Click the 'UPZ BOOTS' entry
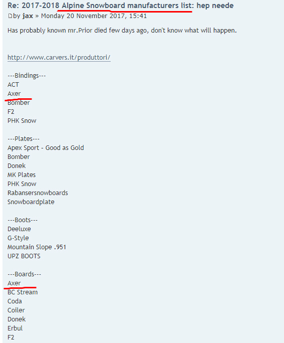284x343 pixels. point(24,256)
